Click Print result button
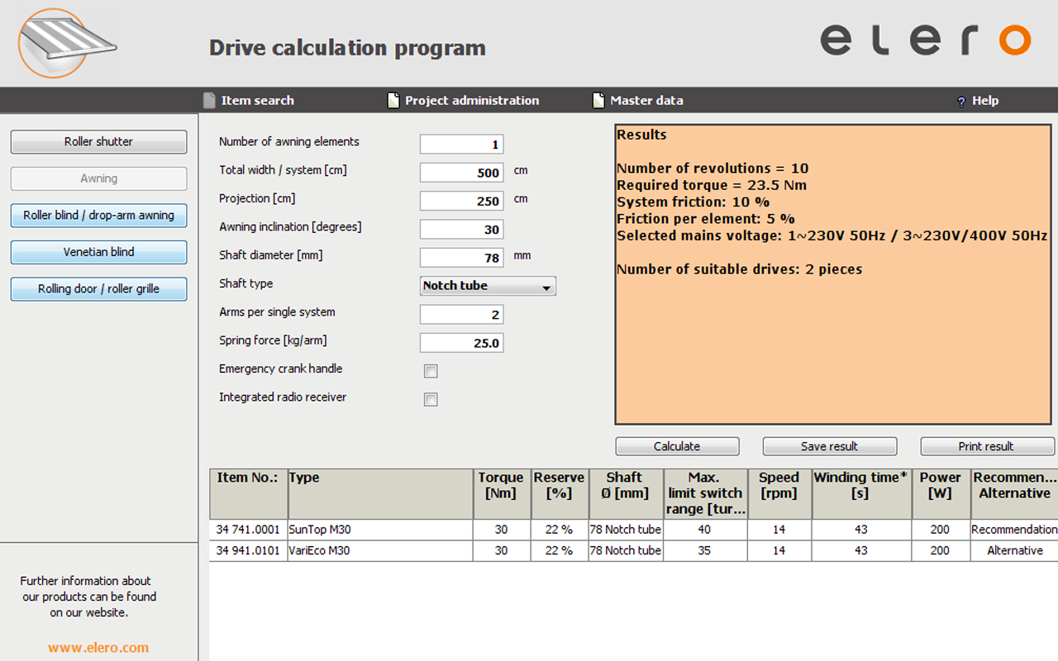Image resolution: width=1058 pixels, height=661 pixels. [x=987, y=446]
